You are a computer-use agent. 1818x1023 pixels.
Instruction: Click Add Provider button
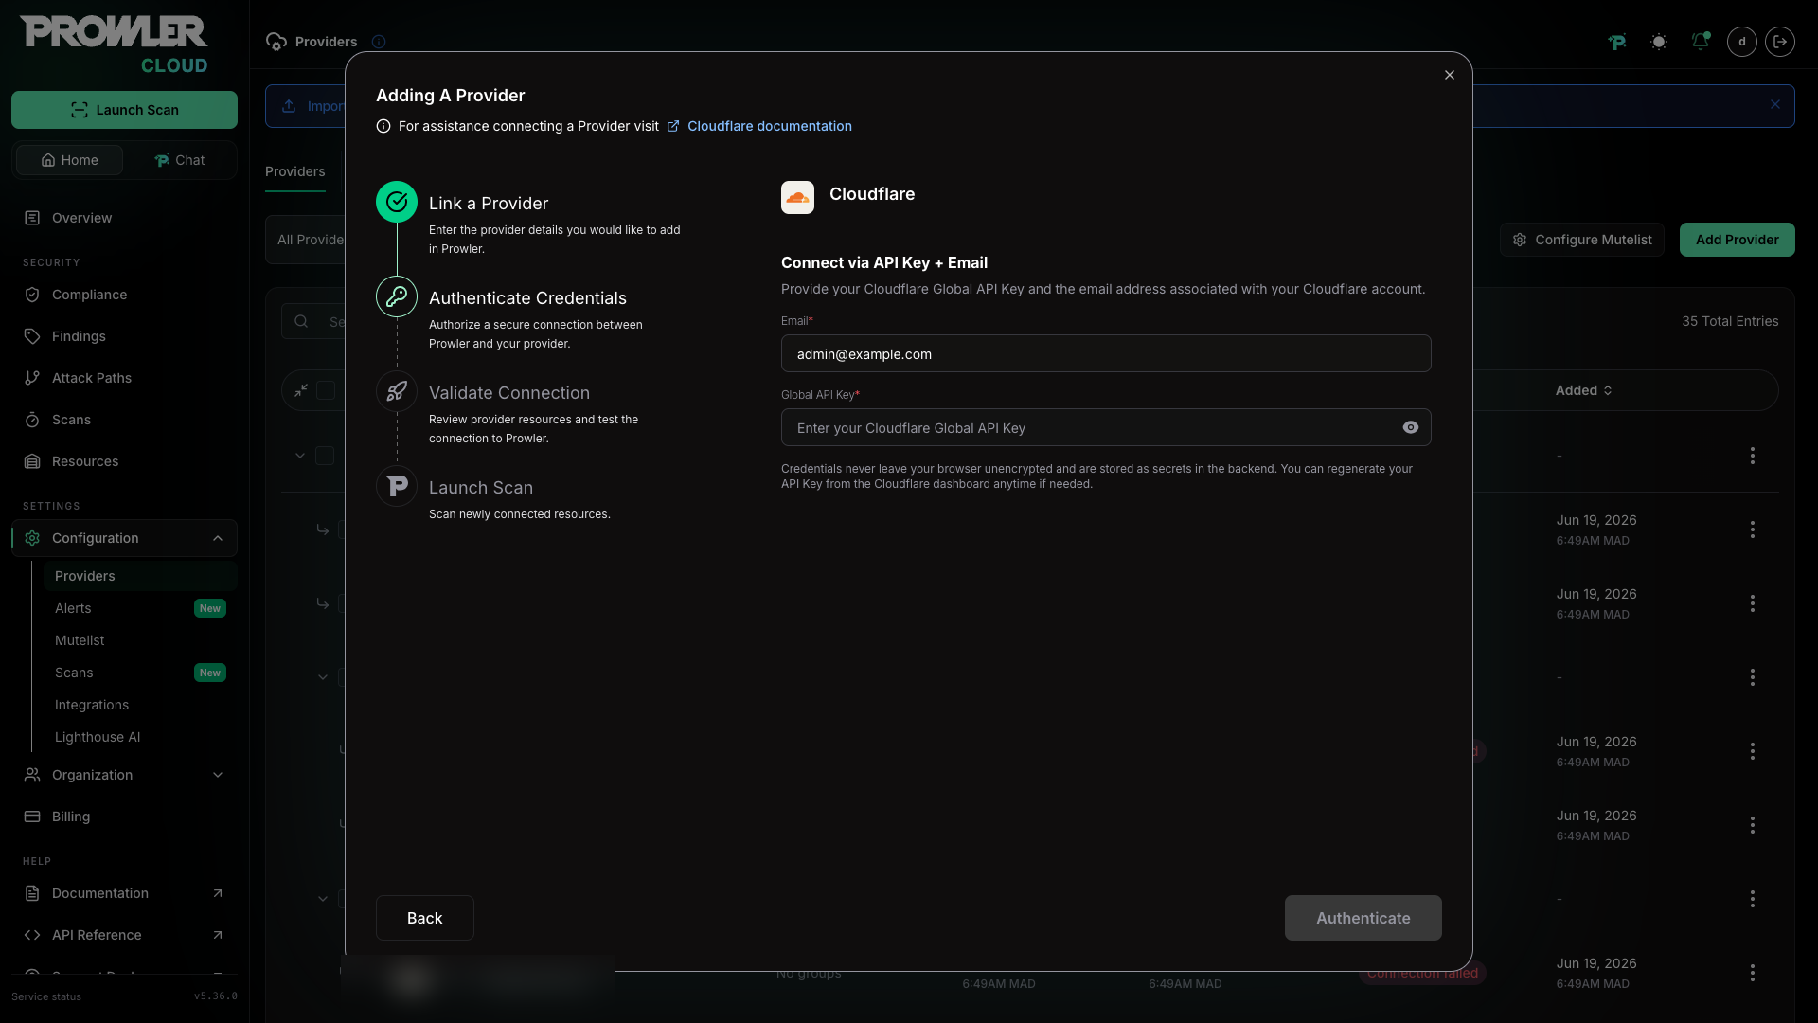(1738, 240)
